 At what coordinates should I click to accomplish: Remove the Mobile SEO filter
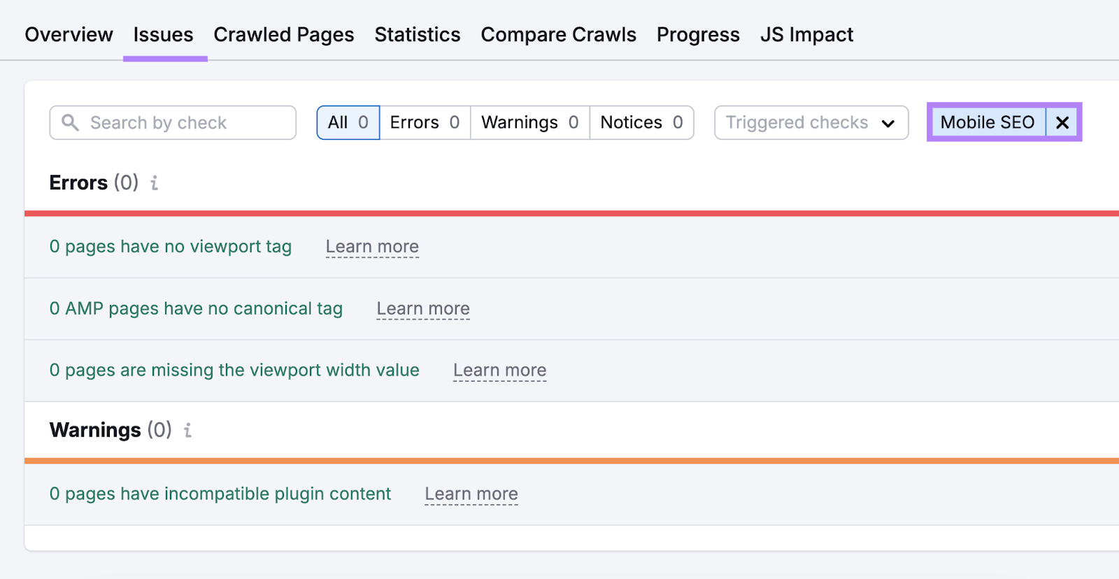(1062, 122)
